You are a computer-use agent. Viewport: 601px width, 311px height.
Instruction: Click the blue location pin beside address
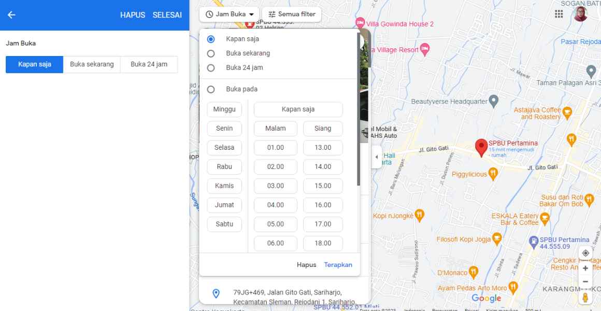click(216, 294)
